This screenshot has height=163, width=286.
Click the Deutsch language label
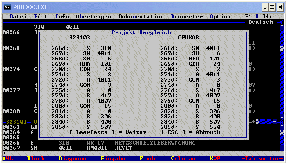(x=261, y=22)
